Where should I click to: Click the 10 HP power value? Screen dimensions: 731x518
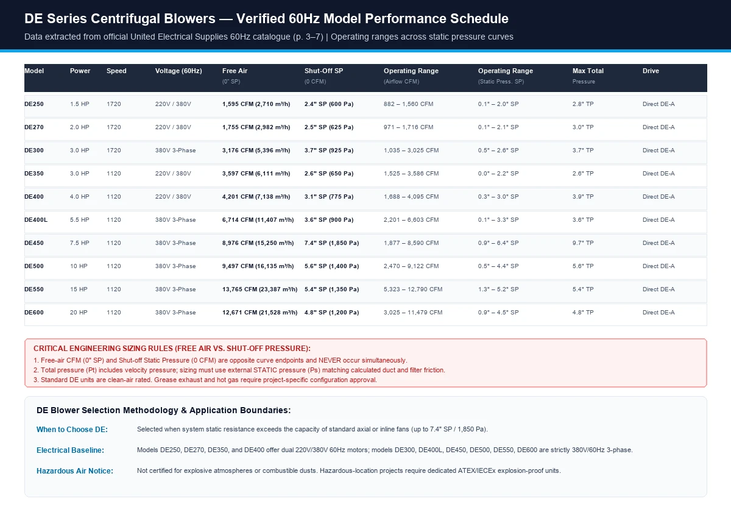[x=79, y=266]
